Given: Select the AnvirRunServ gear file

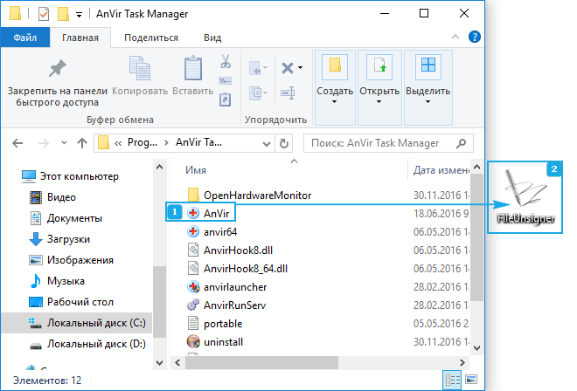Looking at the screenshot, I should click(x=233, y=305).
